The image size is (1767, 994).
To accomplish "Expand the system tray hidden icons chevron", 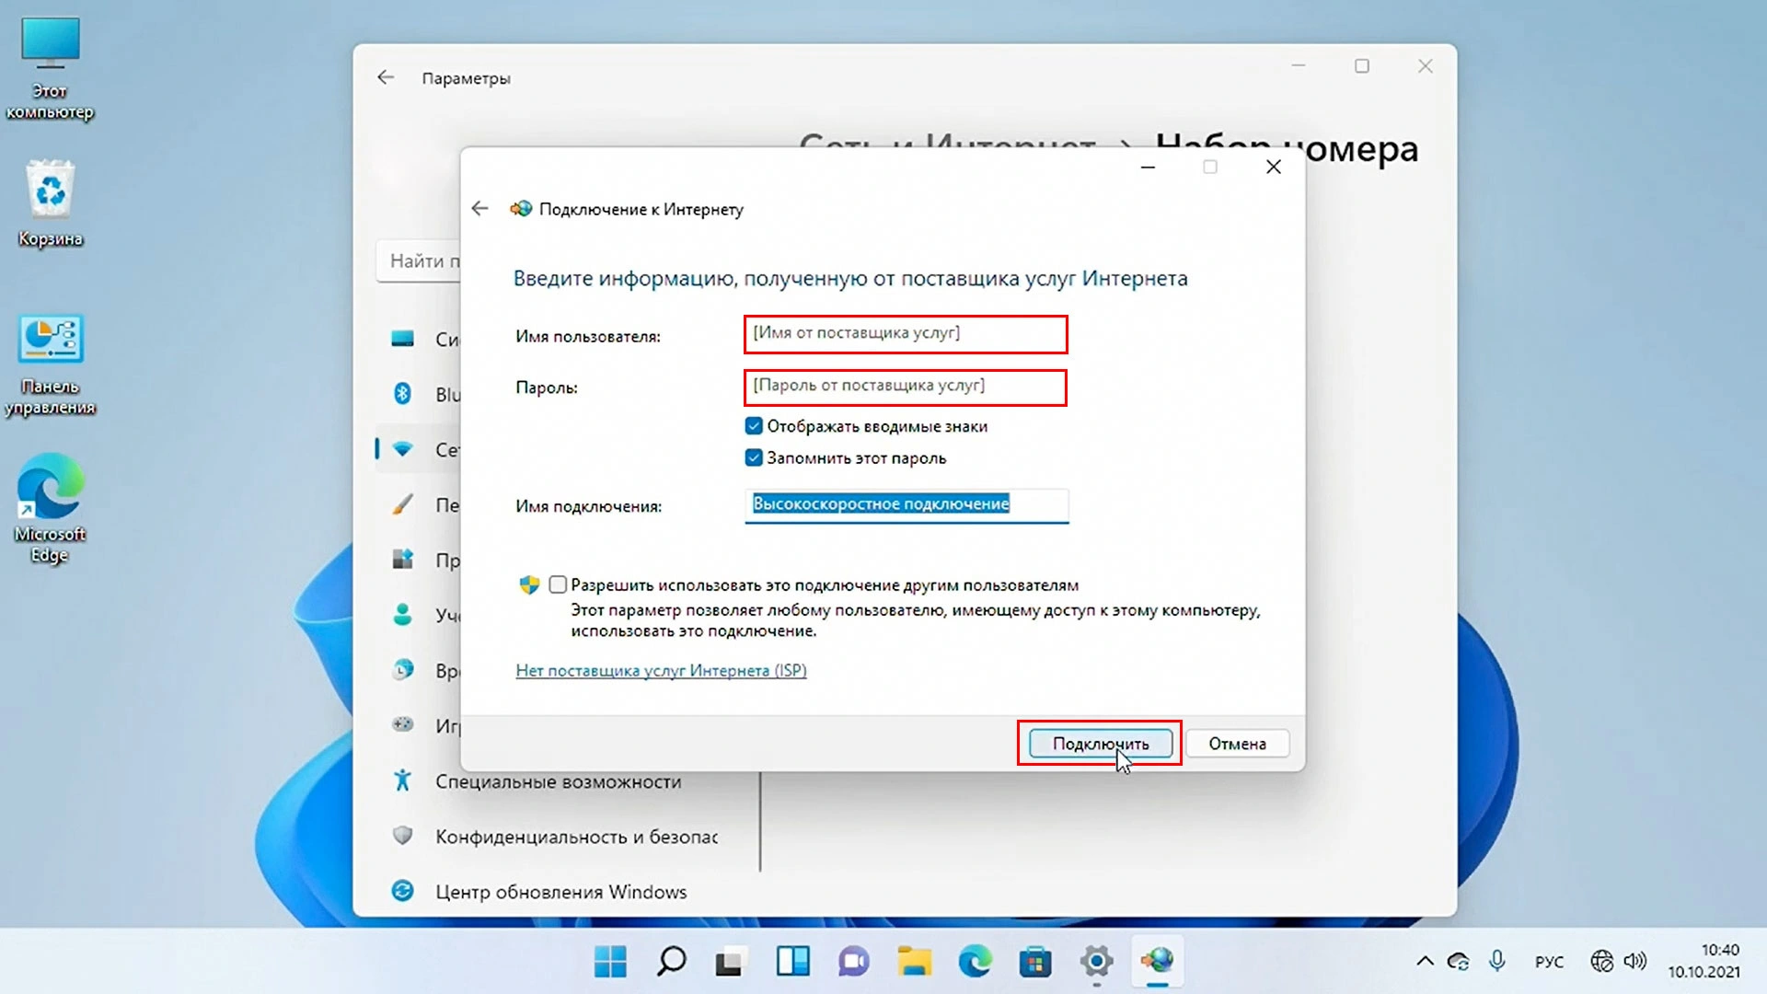I will [1425, 962].
